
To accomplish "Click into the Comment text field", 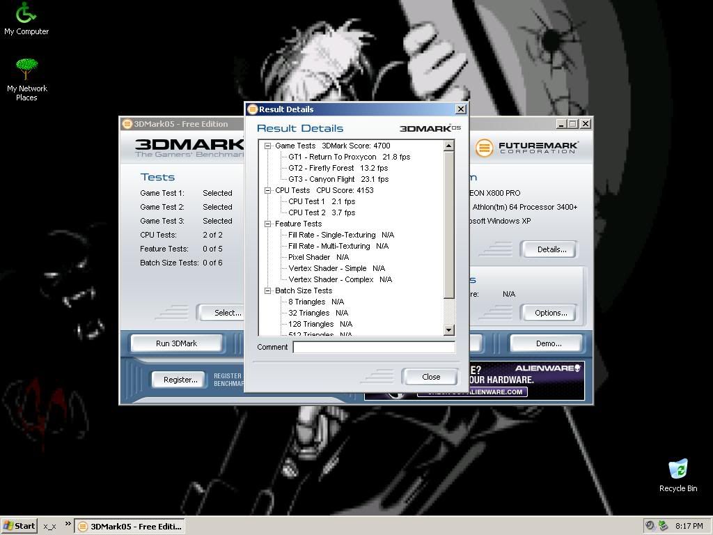I will click(x=374, y=347).
